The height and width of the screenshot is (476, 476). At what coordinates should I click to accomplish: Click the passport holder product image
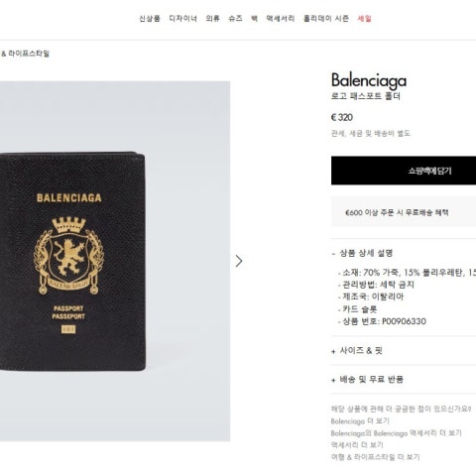click(x=115, y=261)
